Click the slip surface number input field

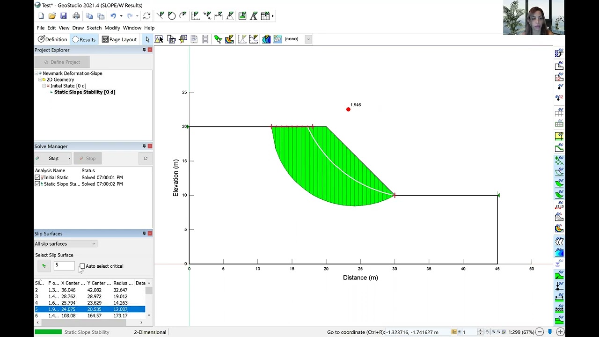tap(64, 266)
